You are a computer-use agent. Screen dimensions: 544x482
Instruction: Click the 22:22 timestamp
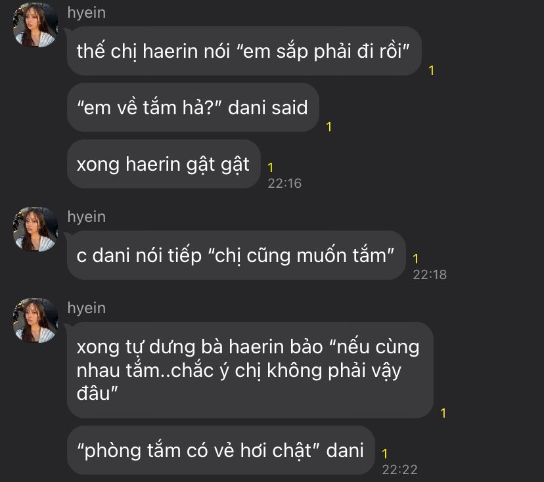[x=399, y=470]
